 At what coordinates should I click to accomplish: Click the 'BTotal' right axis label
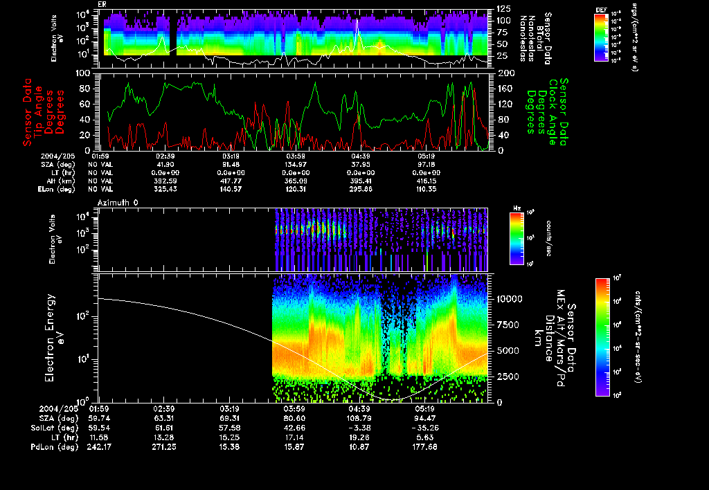[x=540, y=39]
